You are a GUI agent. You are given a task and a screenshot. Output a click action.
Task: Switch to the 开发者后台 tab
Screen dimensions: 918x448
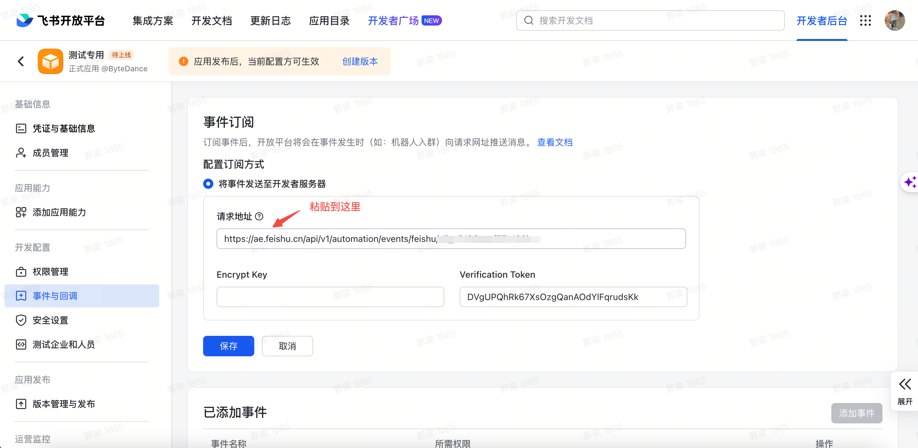822,21
